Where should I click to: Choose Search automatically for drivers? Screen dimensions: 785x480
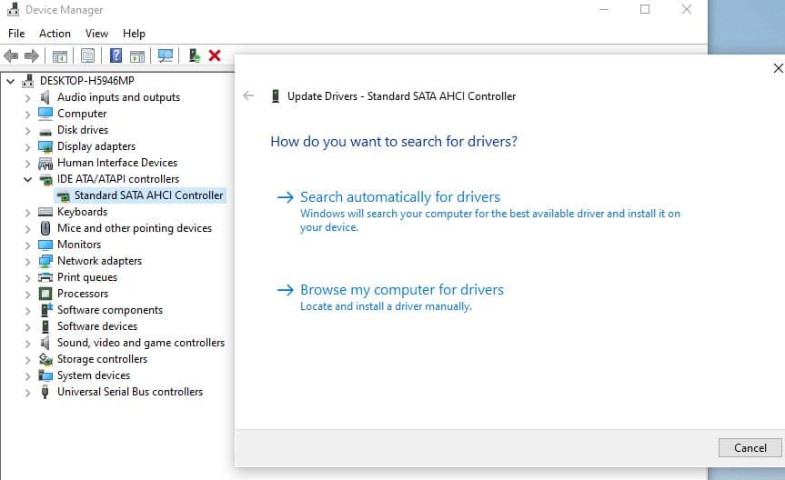tap(400, 197)
